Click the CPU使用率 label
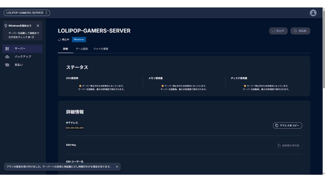The height and width of the screenshot is (182, 325). (72, 78)
